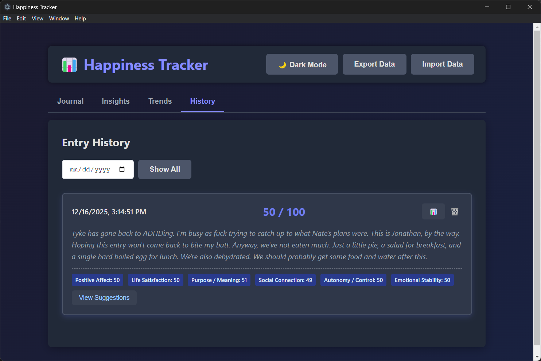Click the Purpose / Meaning: 51 tag
This screenshot has height=361, width=541.
pyautogui.click(x=219, y=280)
